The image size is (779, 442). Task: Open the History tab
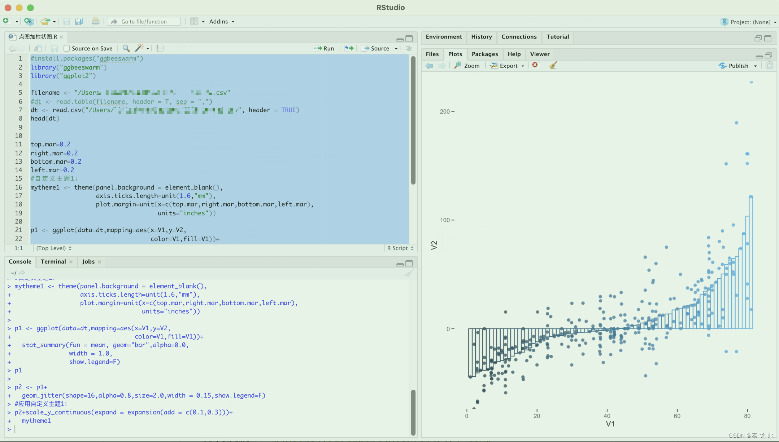pyautogui.click(x=481, y=37)
